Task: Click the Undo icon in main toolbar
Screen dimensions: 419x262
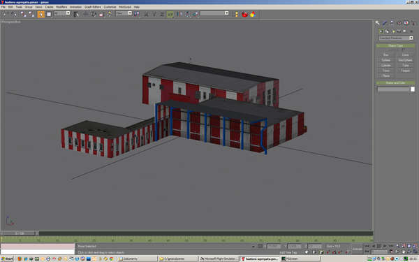Action: pyautogui.click(x=6, y=14)
